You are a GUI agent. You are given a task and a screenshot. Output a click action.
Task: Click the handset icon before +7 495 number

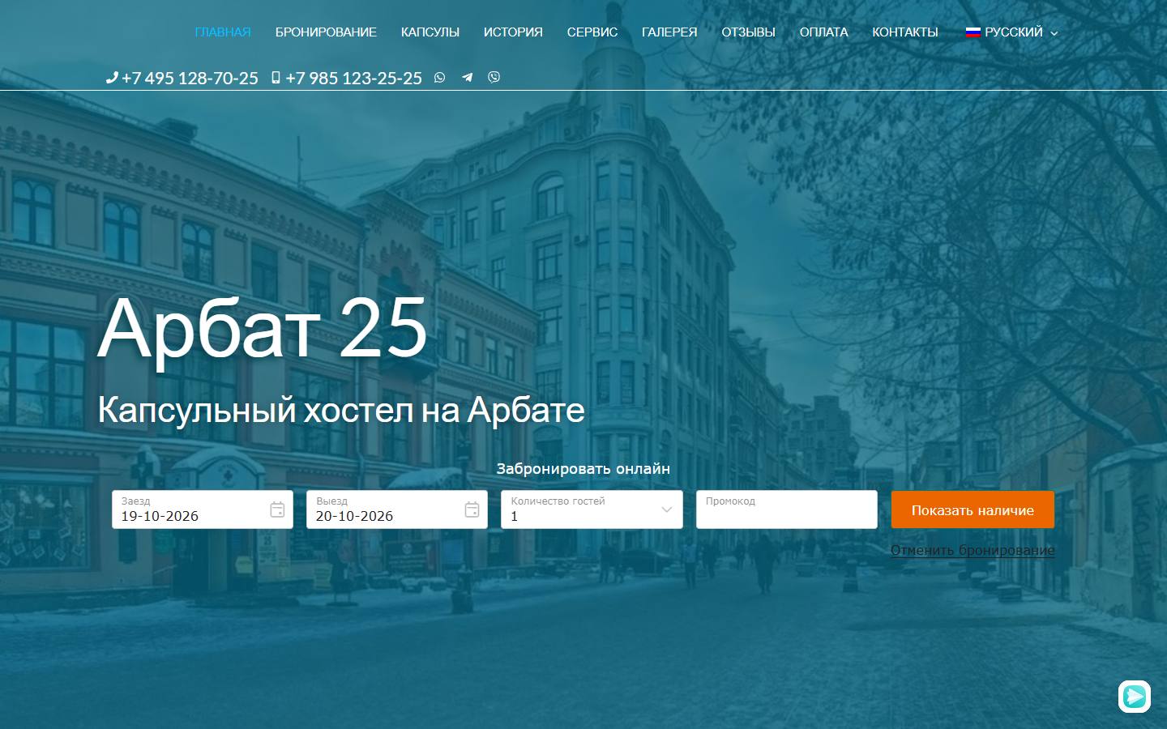coord(112,78)
